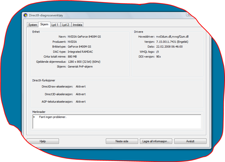
Task: Click driver files 'nvd3dum.dll,nvwgf2um.dll'
Action: coord(172,37)
